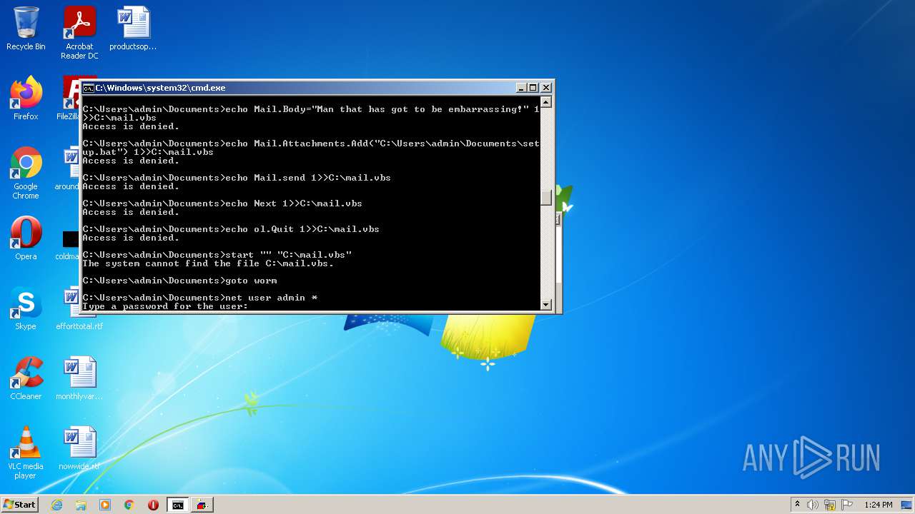
Task: Maximize the cmd.exe window
Action: tap(533, 88)
